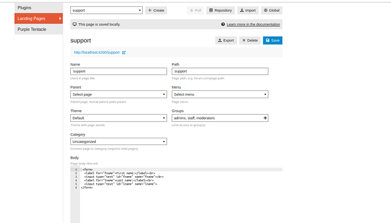Image resolution: width=391 pixels, height=223 pixels.
Task: Click the external link icon after URL
Action: coord(124,53)
